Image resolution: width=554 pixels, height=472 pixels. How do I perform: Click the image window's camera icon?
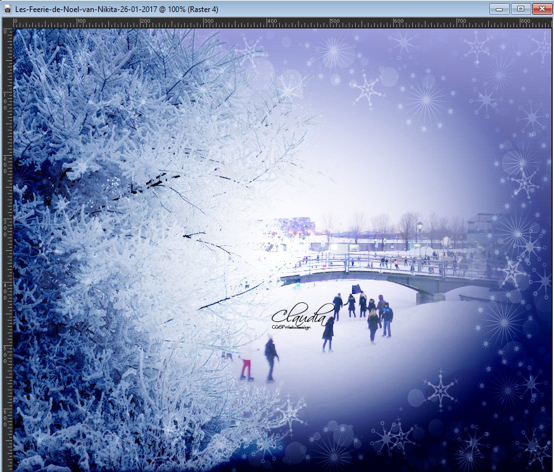click(8, 10)
